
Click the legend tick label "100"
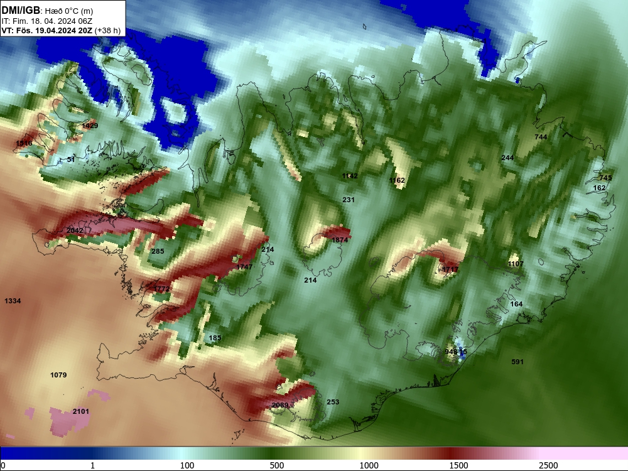click(187, 465)
